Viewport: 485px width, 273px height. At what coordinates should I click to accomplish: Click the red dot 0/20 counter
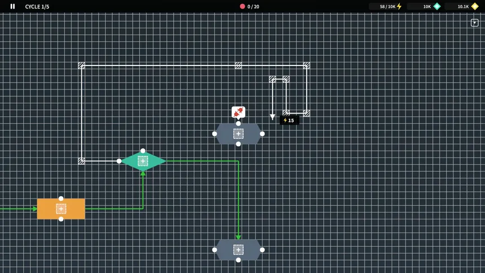[250, 7]
